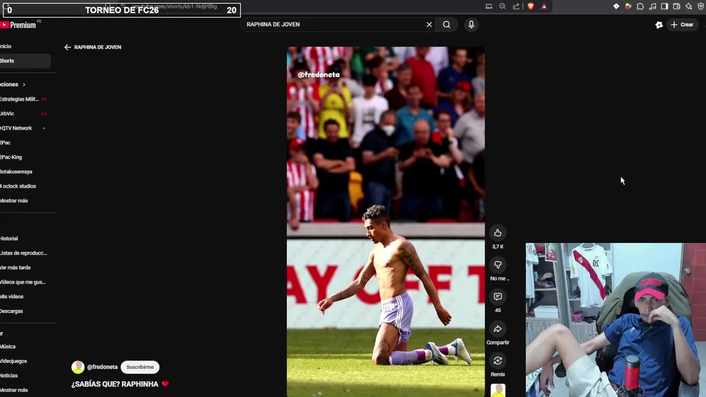Open Leo AI sparkle icon in toolbar
This screenshot has width=706, height=397.
[x=689, y=7]
